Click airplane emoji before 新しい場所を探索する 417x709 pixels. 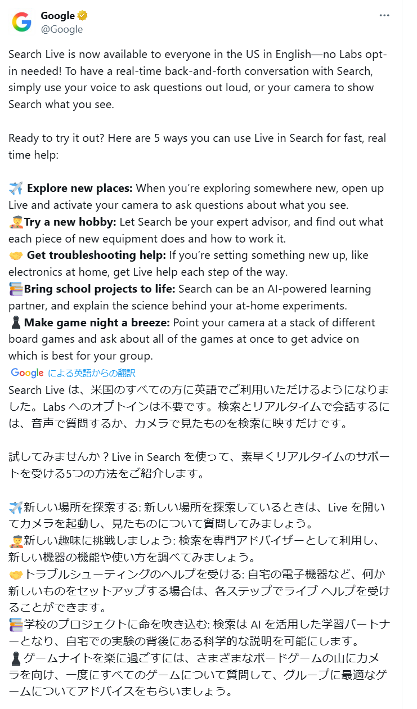[16, 508]
